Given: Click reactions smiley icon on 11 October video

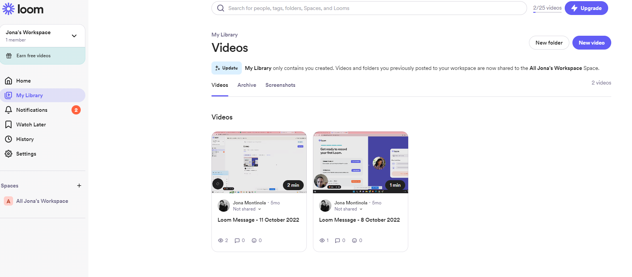Looking at the screenshot, I should click(254, 241).
